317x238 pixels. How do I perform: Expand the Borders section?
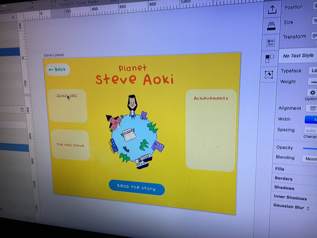283,178
